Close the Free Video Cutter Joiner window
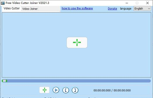 click(147, 3)
